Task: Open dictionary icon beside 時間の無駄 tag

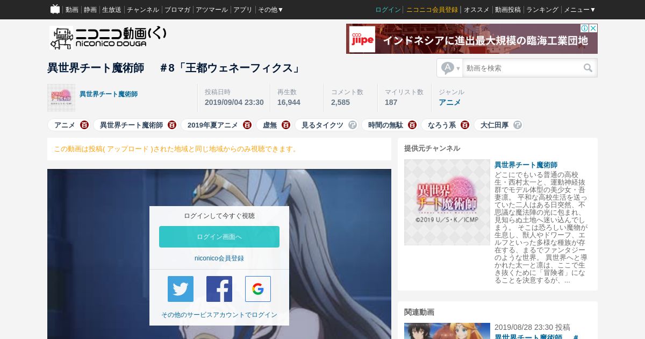Action: pos(412,125)
